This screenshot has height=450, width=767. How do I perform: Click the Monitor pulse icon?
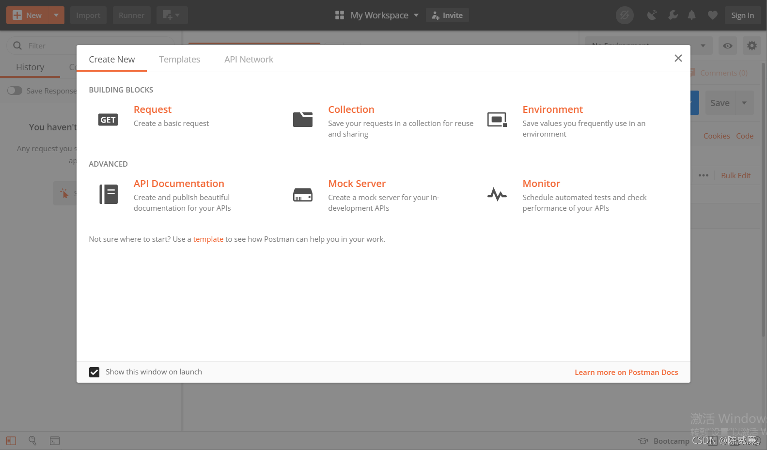tap(497, 194)
